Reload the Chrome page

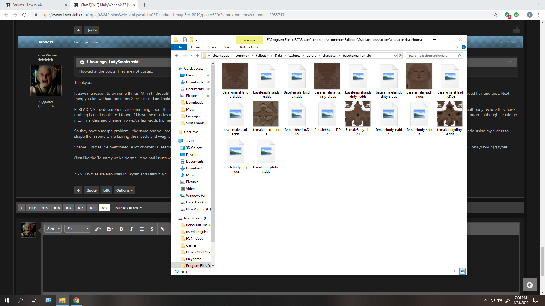[24, 15]
